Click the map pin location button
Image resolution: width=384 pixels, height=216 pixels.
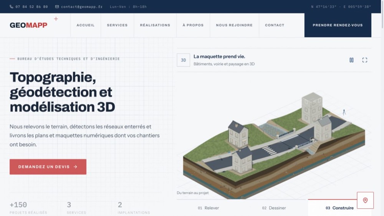pos(365,200)
